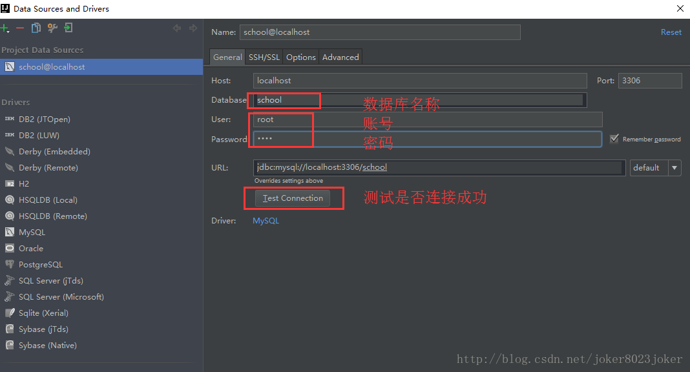Remove the selected data source with the minus icon
The height and width of the screenshot is (372, 690).
(x=20, y=28)
